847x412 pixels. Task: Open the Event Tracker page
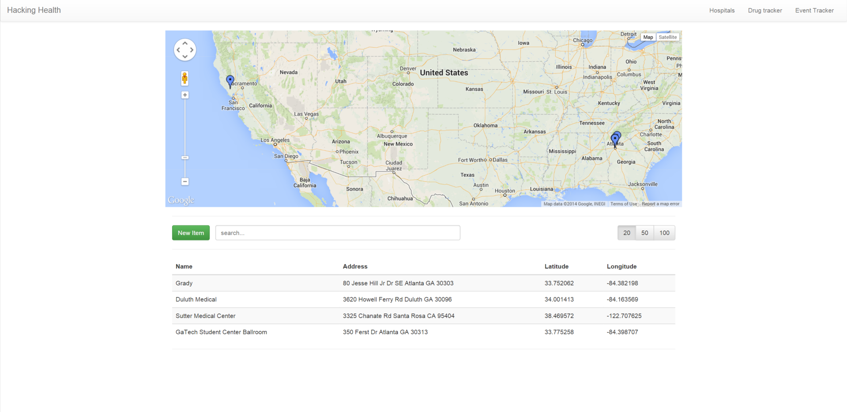pos(814,11)
